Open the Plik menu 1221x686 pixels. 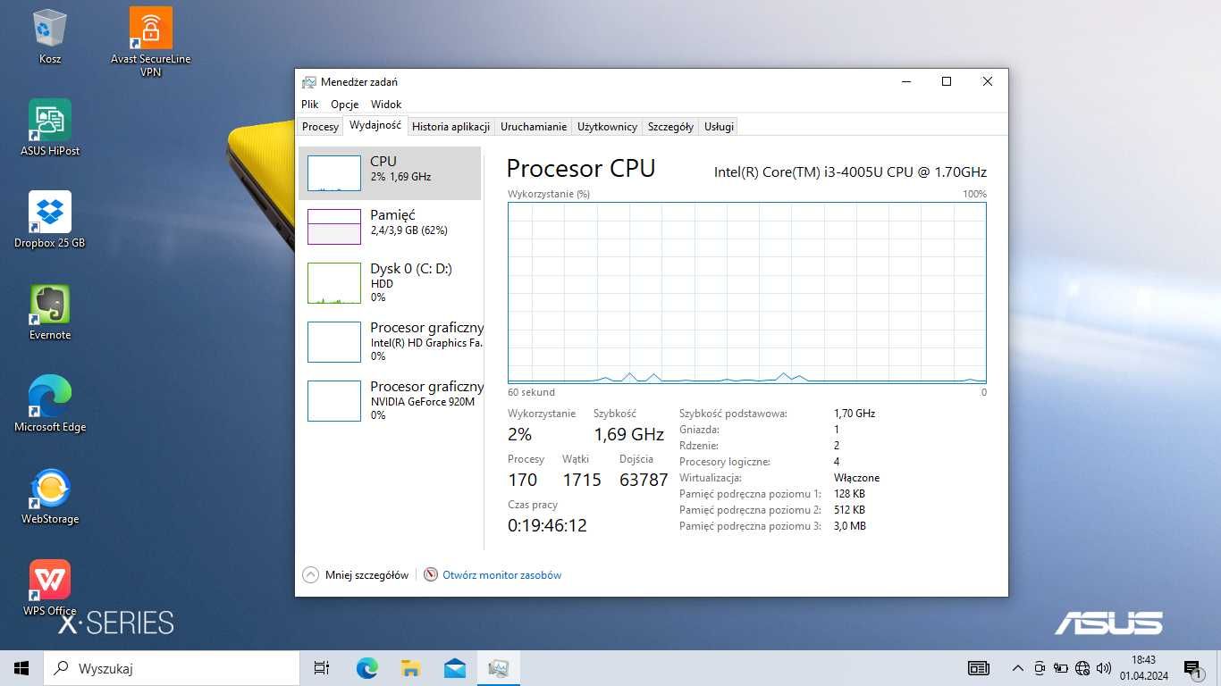(309, 105)
